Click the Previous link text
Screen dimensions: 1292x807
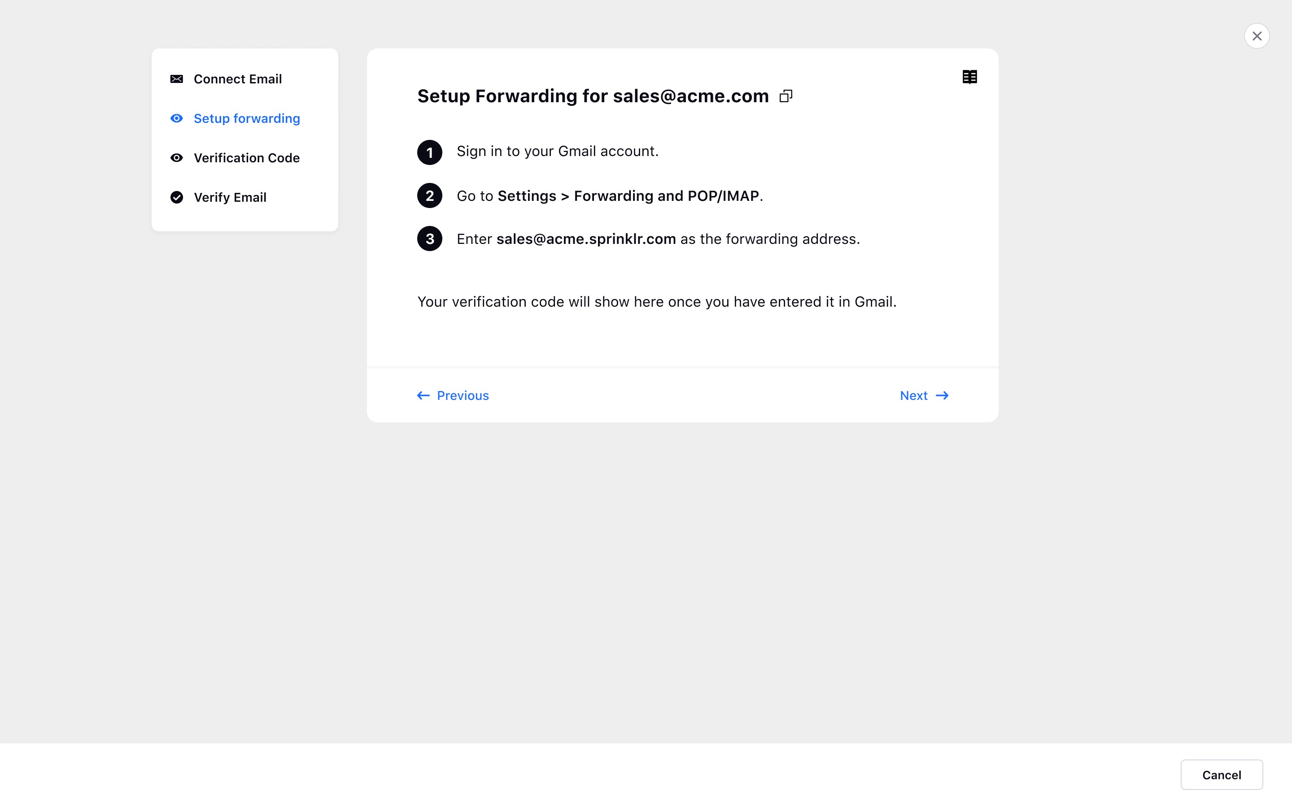(463, 395)
